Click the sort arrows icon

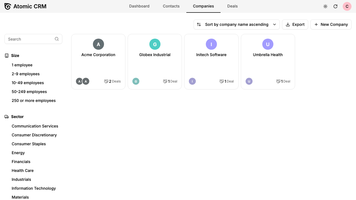pyautogui.click(x=199, y=24)
